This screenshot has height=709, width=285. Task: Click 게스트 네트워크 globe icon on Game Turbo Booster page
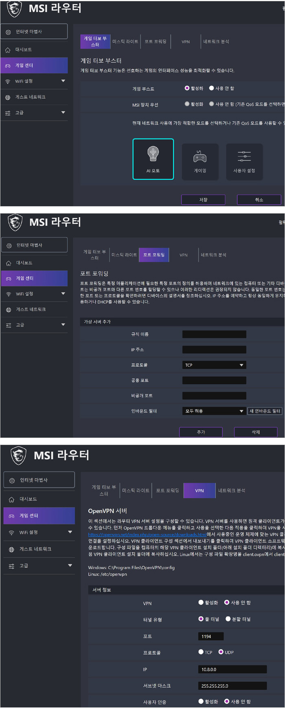click(8, 97)
